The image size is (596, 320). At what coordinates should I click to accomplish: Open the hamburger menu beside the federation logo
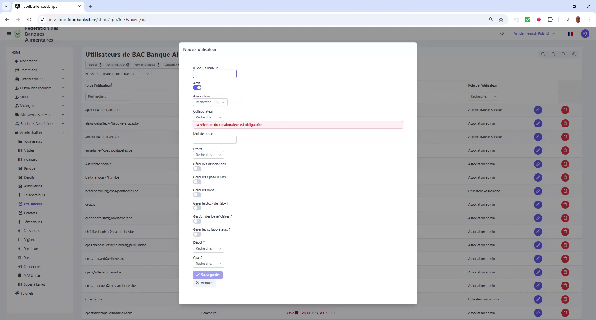(9, 33)
